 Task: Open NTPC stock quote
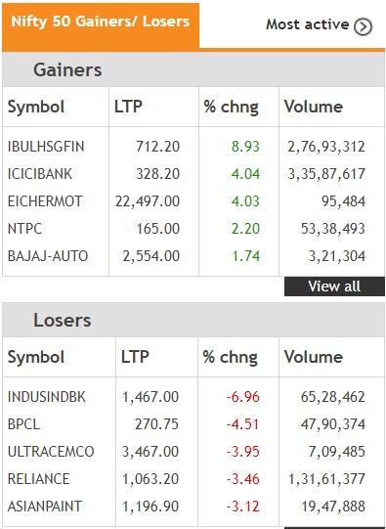click(24, 229)
